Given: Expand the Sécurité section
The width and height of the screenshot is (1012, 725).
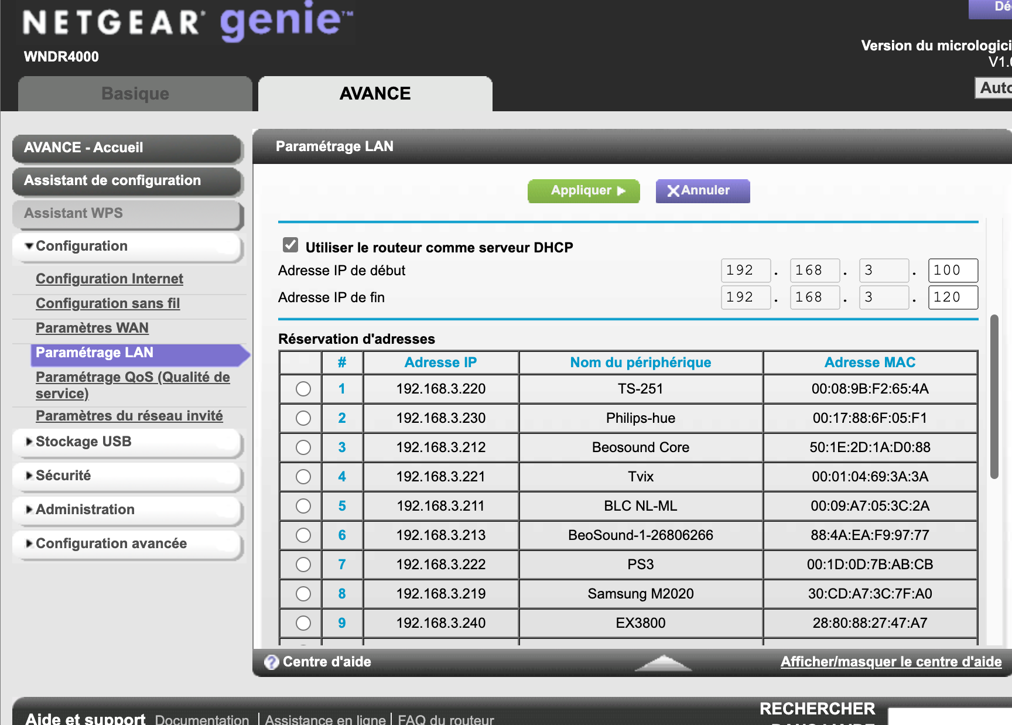Looking at the screenshot, I should point(127,476).
